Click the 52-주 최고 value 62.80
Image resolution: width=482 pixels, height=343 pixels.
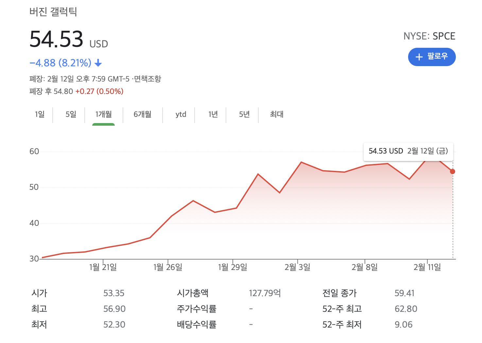(x=406, y=309)
